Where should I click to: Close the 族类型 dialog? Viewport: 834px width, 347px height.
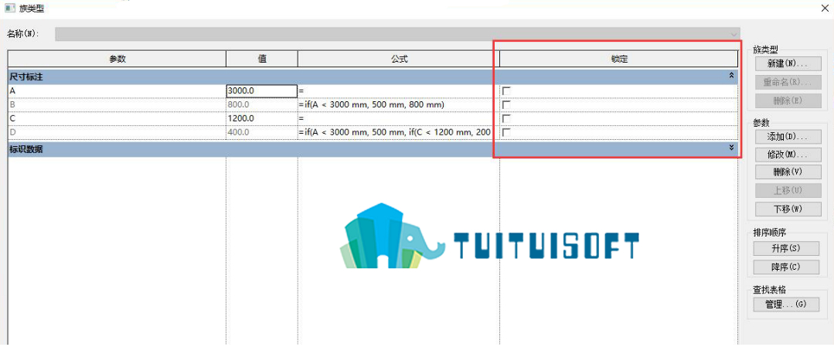point(825,8)
